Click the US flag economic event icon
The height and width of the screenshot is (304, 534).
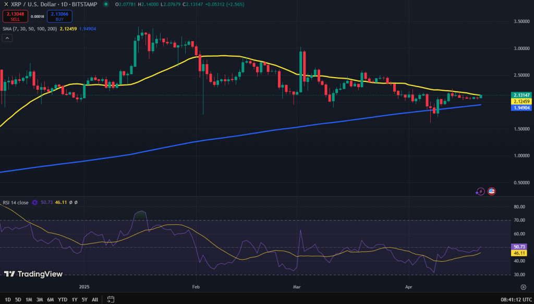(x=491, y=191)
